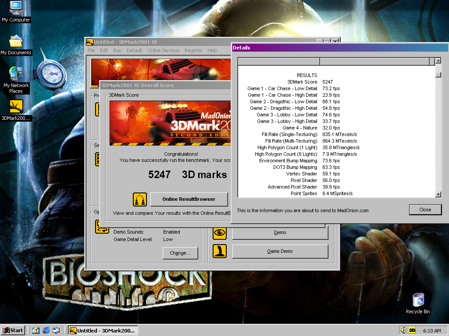The width and height of the screenshot is (449, 336).
Task: Close the Details dialog with the Close button
Action: coord(425,210)
